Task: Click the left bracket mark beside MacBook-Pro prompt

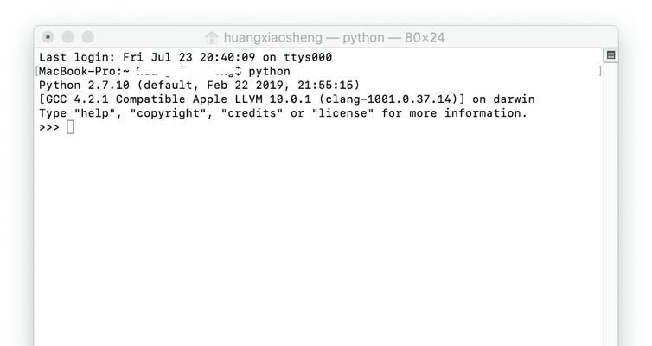Action: [x=37, y=71]
